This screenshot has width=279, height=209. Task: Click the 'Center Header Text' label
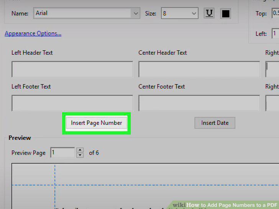point(162,53)
